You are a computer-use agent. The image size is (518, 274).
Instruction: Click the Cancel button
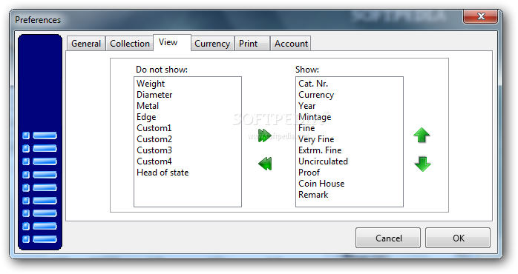[x=388, y=238]
